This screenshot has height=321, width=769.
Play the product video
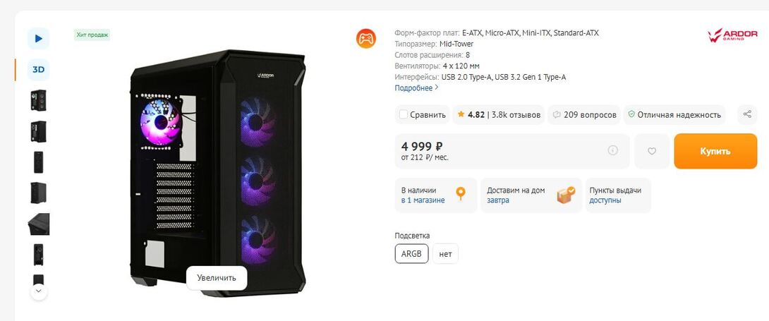coord(38,38)
